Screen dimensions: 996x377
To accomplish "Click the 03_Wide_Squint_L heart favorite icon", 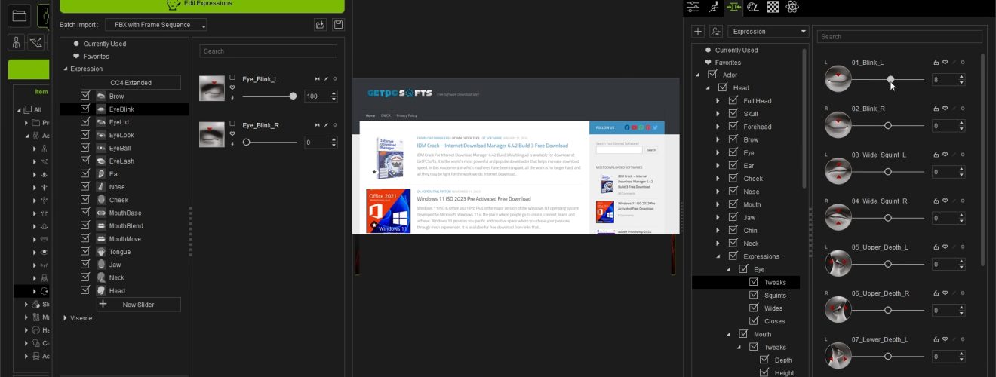I will tap(945, 155).
